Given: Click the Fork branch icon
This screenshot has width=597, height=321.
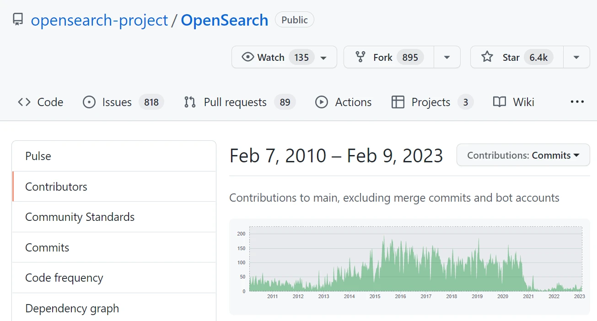Looking at the screenshot, I should tap(360, 57).
